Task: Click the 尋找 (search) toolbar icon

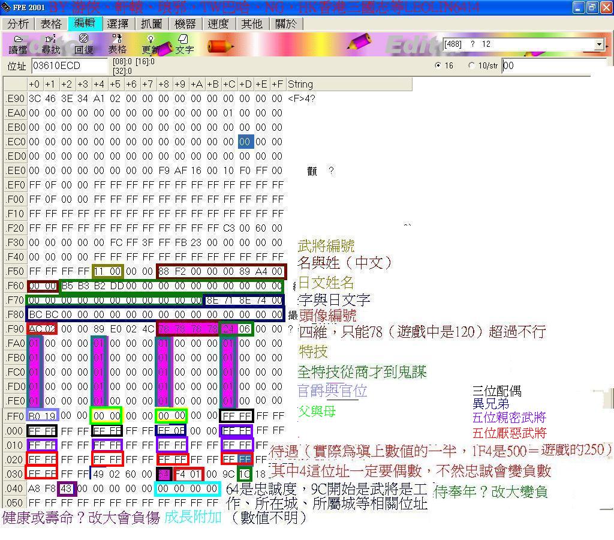Action: pos(51,44)
